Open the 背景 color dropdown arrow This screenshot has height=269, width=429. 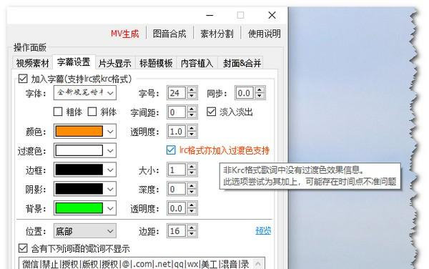coord(110,208)
